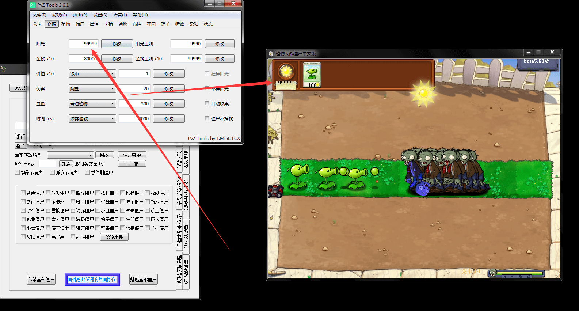Collect the falling sun near the fence

pos(424,94)
